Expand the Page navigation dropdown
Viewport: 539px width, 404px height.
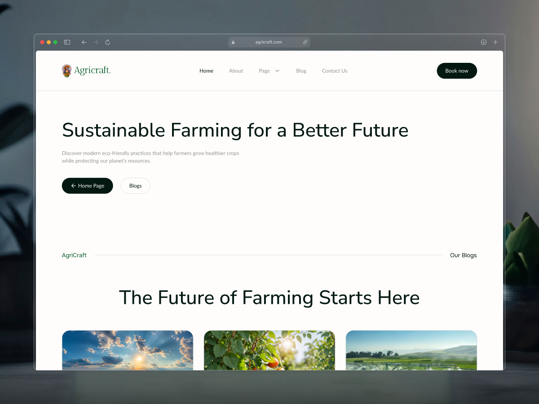point(269,70)
